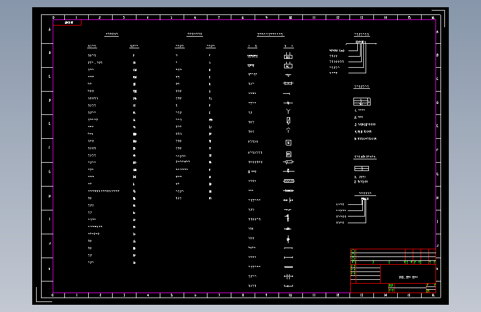The width and height of the screenshot is (481, 312).
Task: Click the Y-shaped antenna symbol in legend
Action: pos(288,112)
